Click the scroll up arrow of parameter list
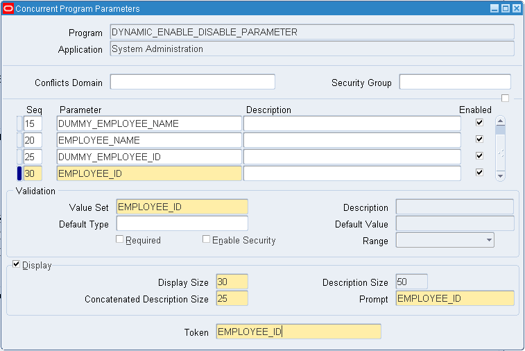The width and height of the screenshot is (525, 351). (500, 121)
